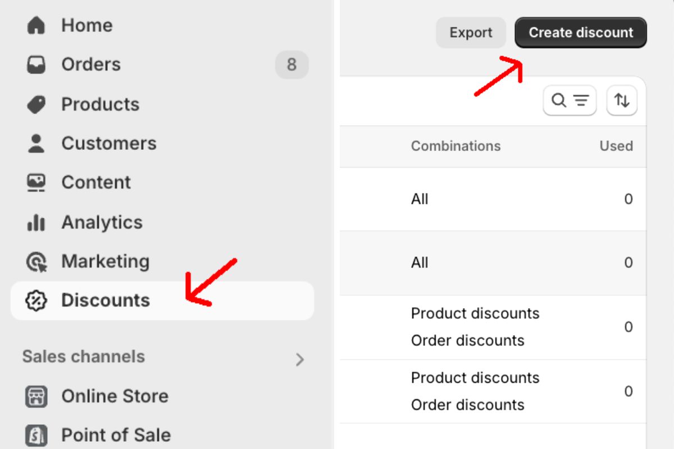Click the Marketing target icon
Image resolution: width=674 pixels, height=449 pixels.
[x=36, y=262]
